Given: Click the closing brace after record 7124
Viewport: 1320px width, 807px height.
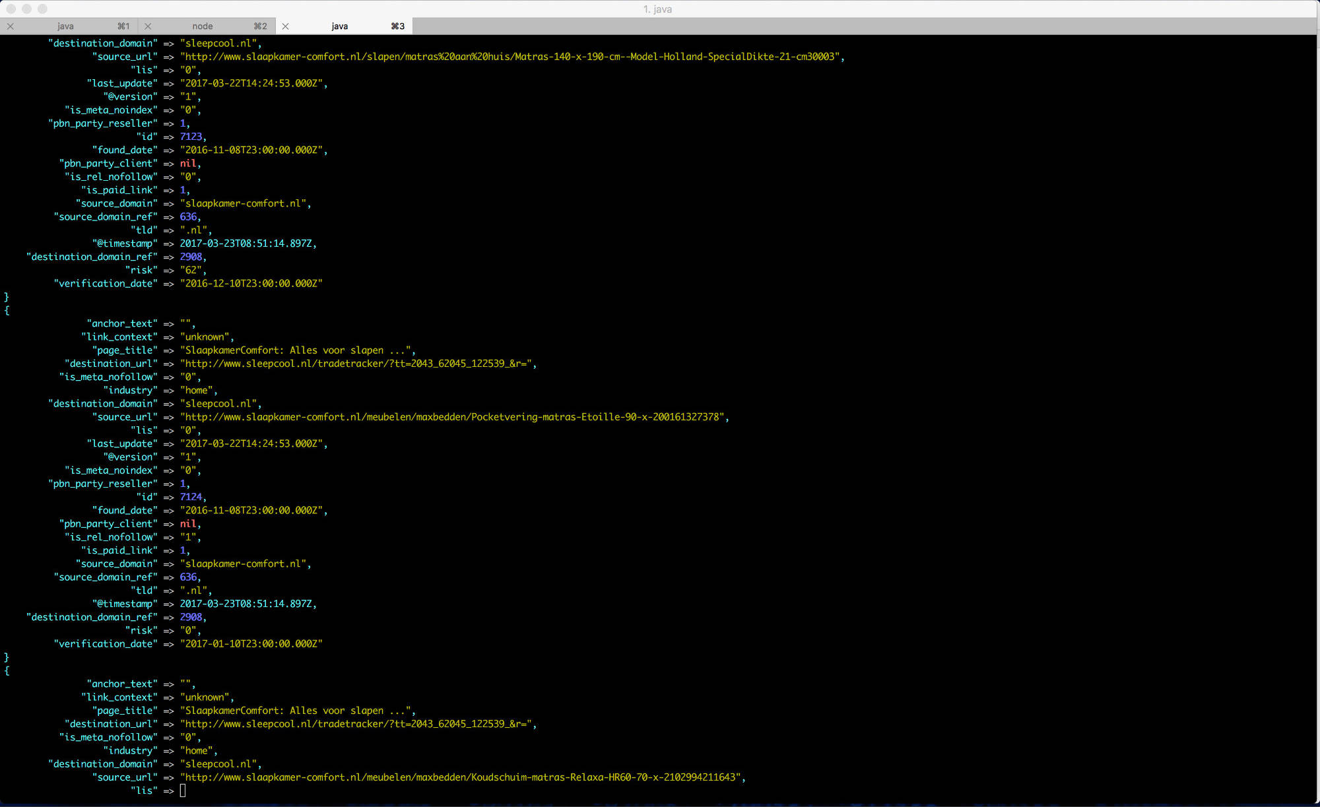Looking at the screenshot, I should pyautogui.click(x=7, y=657).
